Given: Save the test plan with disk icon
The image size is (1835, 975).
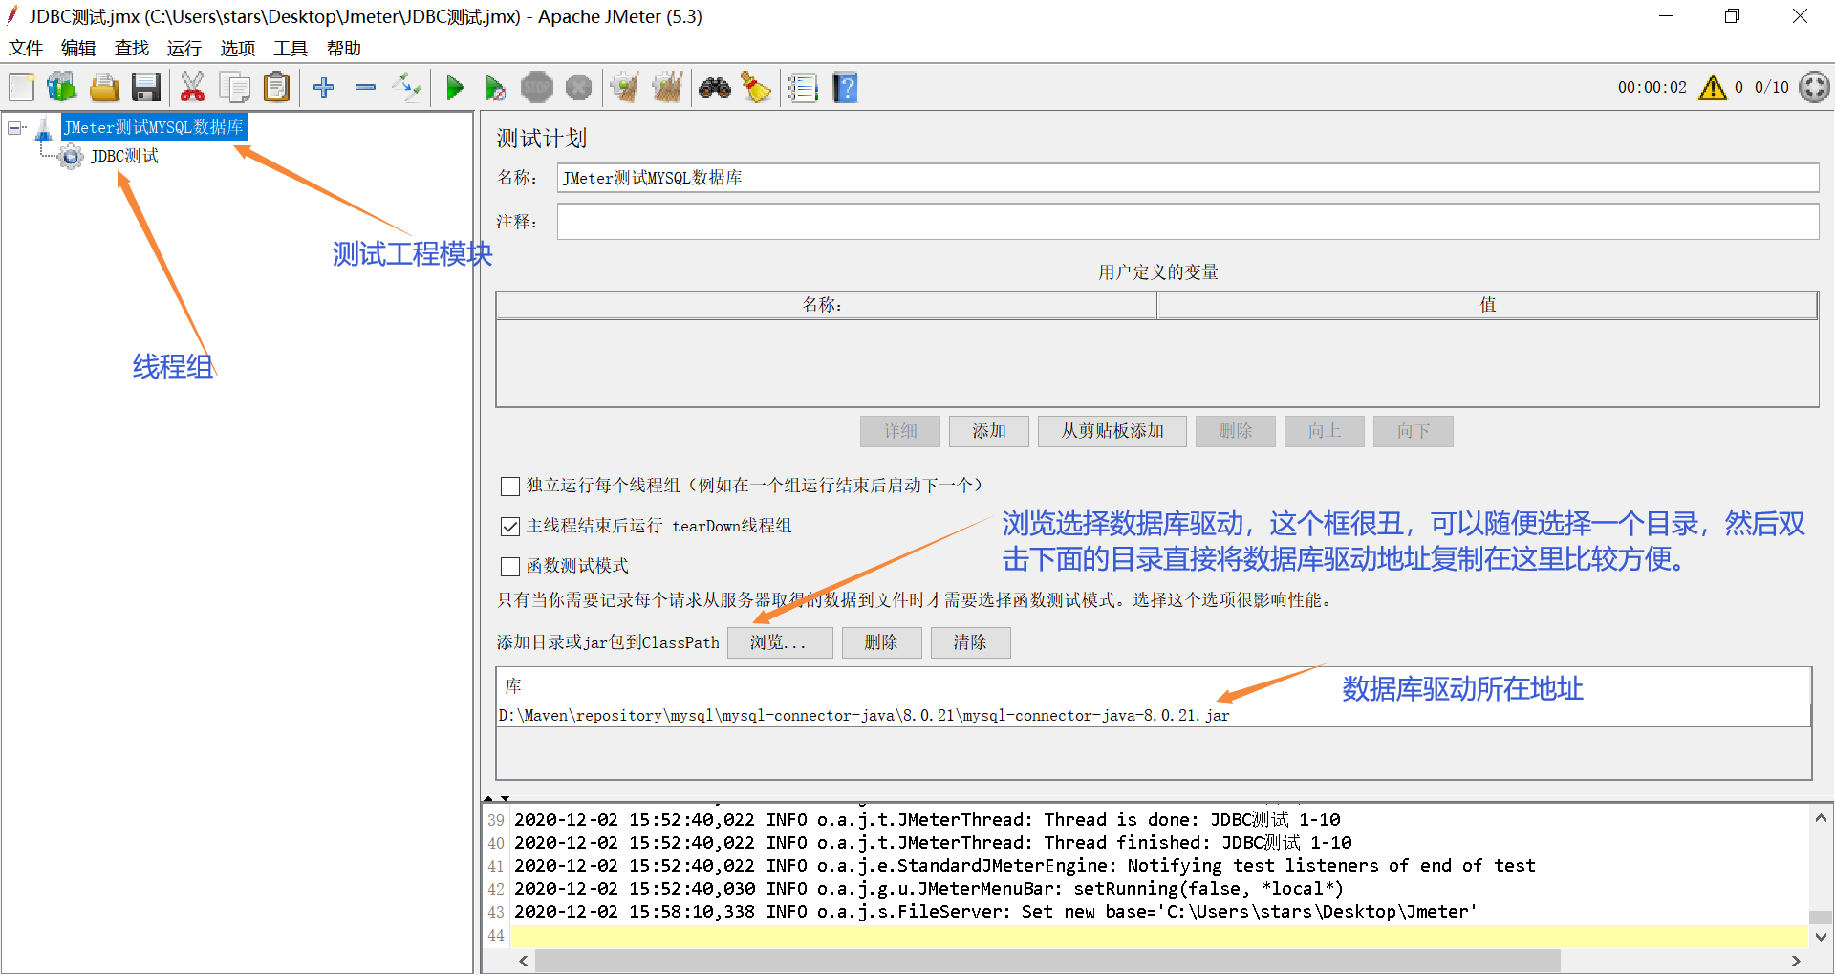Looking at the screenshot, I should tap(145, 87).
